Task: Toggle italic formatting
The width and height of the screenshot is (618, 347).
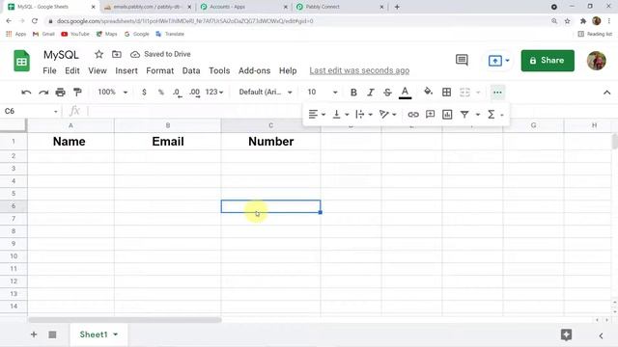Action: pos(371,93)
